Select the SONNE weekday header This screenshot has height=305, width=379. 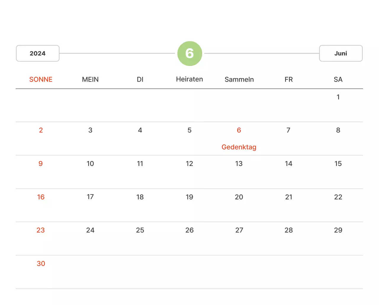coord(41,79)
